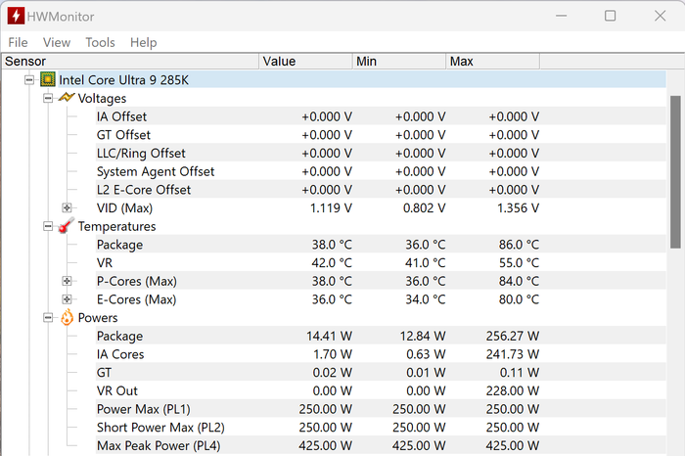The width and height of the screenshot is (685, 456).
Task: Click the 228.00 W VR Out max value
Action: tap(513, 390)
